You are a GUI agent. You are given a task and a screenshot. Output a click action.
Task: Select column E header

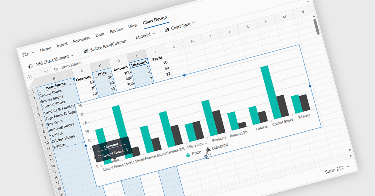tap(137, 56)
